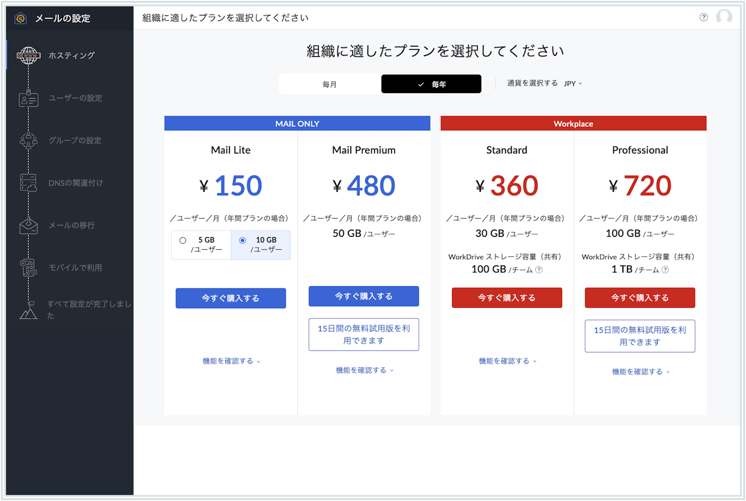Switch billing to 毎年 (yearly)
746x501 pixels.
[x=431, y=84]
